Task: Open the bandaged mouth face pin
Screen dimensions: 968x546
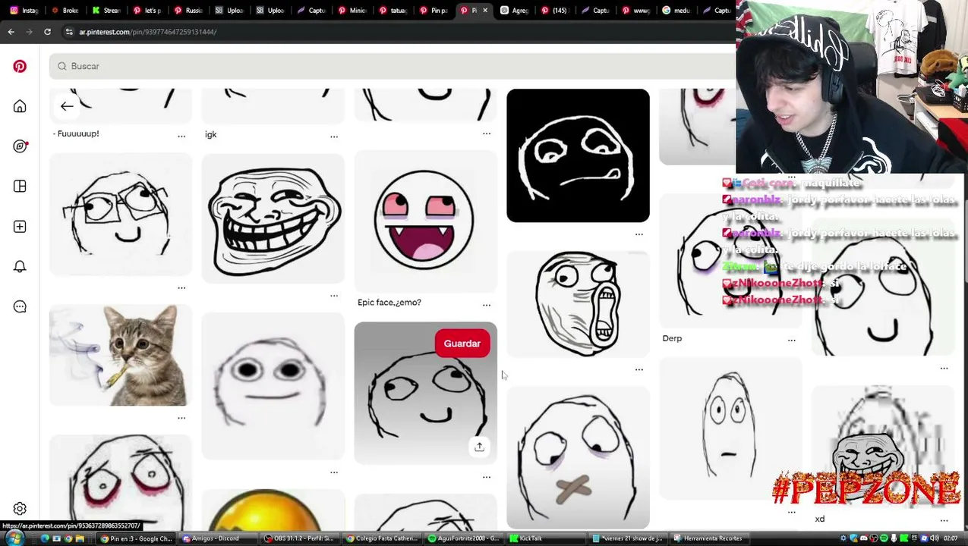Action: pos(578,457)
